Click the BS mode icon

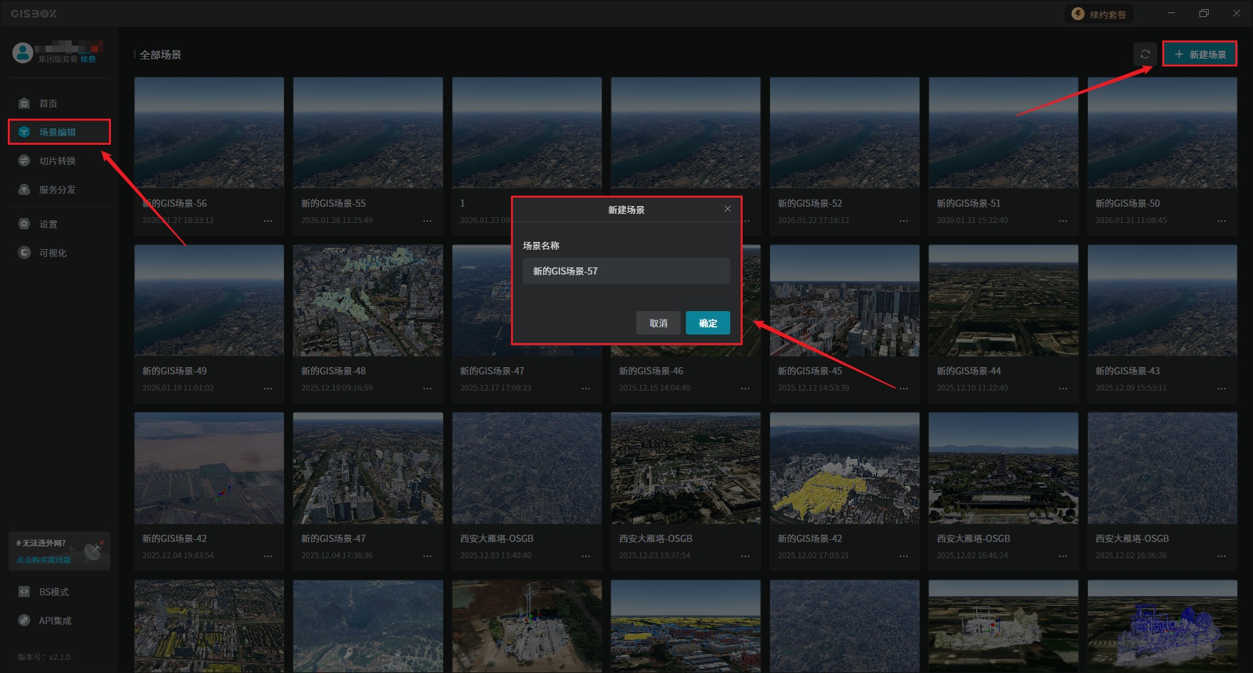pos(24,591)
